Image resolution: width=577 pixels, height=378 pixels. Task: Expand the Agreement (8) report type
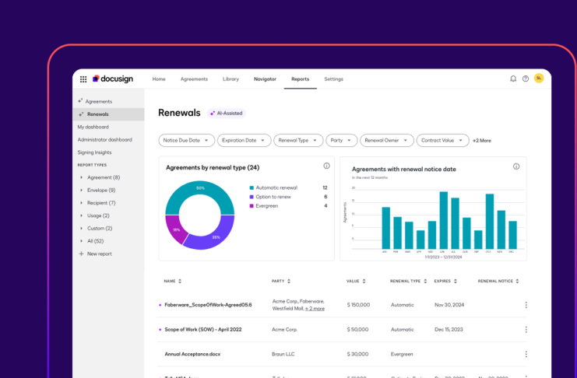coord(81,177)
